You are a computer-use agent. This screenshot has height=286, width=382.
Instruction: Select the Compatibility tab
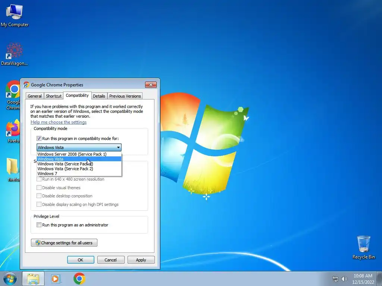point(77,95)
